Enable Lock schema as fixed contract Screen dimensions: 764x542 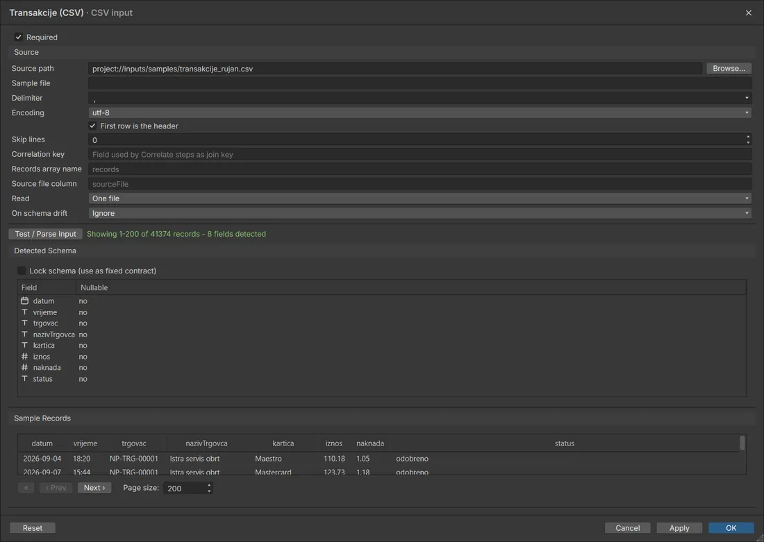click(x=22, y=270)
